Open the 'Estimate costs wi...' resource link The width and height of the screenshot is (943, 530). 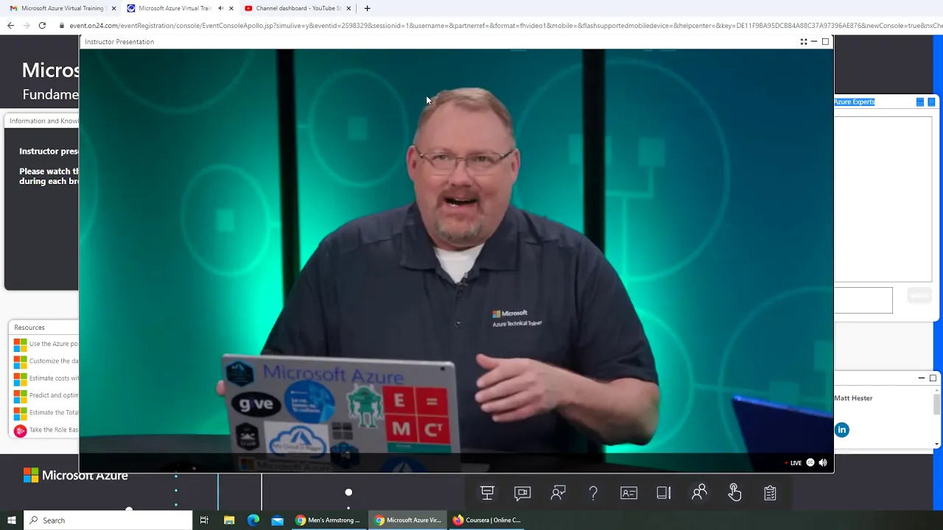(x=53, y=378)
